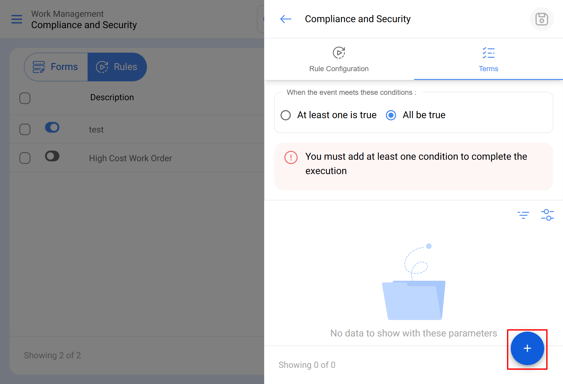563x384 pixels.
Task: Select the 'At least one is true' radio
Action: [286, 115]
